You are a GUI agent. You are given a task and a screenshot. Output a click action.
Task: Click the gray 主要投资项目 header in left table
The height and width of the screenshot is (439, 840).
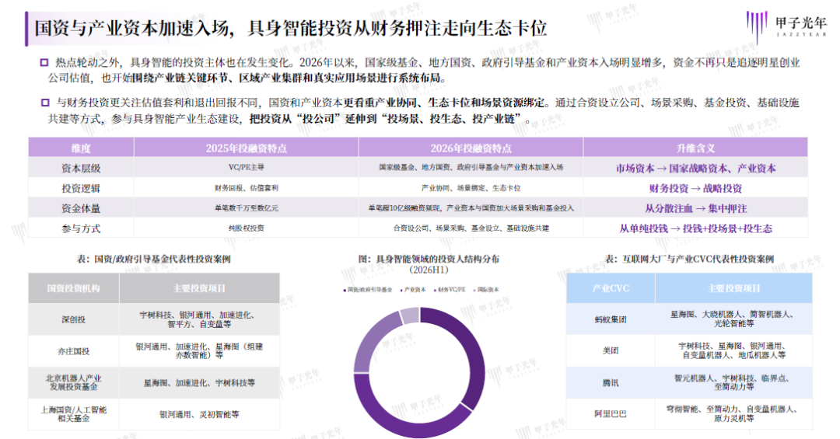coord(199,288)
